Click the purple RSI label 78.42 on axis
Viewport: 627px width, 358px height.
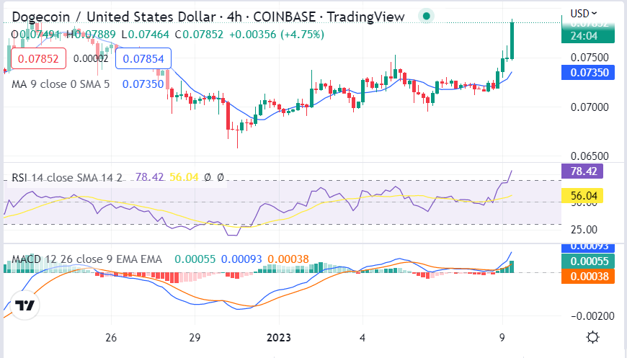[x=582, y=171]
